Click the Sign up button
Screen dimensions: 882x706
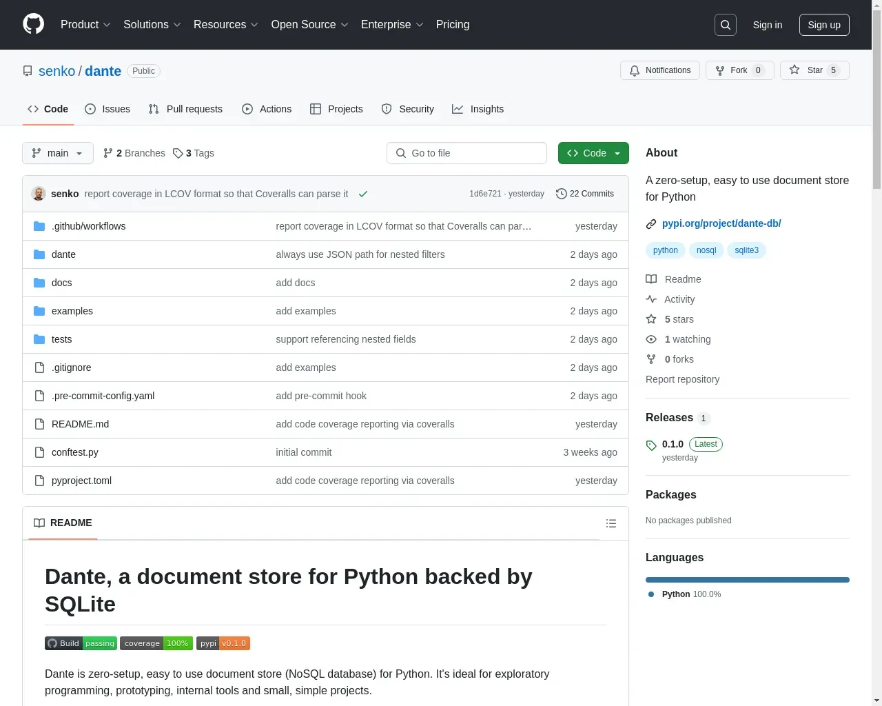coord(824,25)
